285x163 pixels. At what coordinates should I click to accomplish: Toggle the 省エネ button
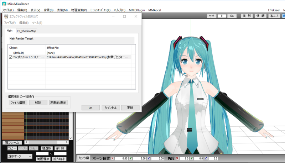274,16
